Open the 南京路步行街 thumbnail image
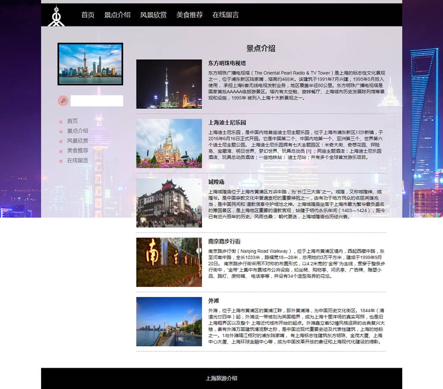The width and height of the screenshot is (443, 389). (x=169, y=262)
